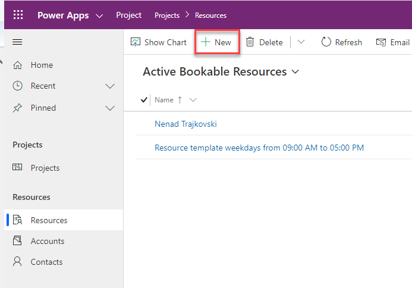
Task: Expand the Pinned section chevron
Action: point(110,108)
